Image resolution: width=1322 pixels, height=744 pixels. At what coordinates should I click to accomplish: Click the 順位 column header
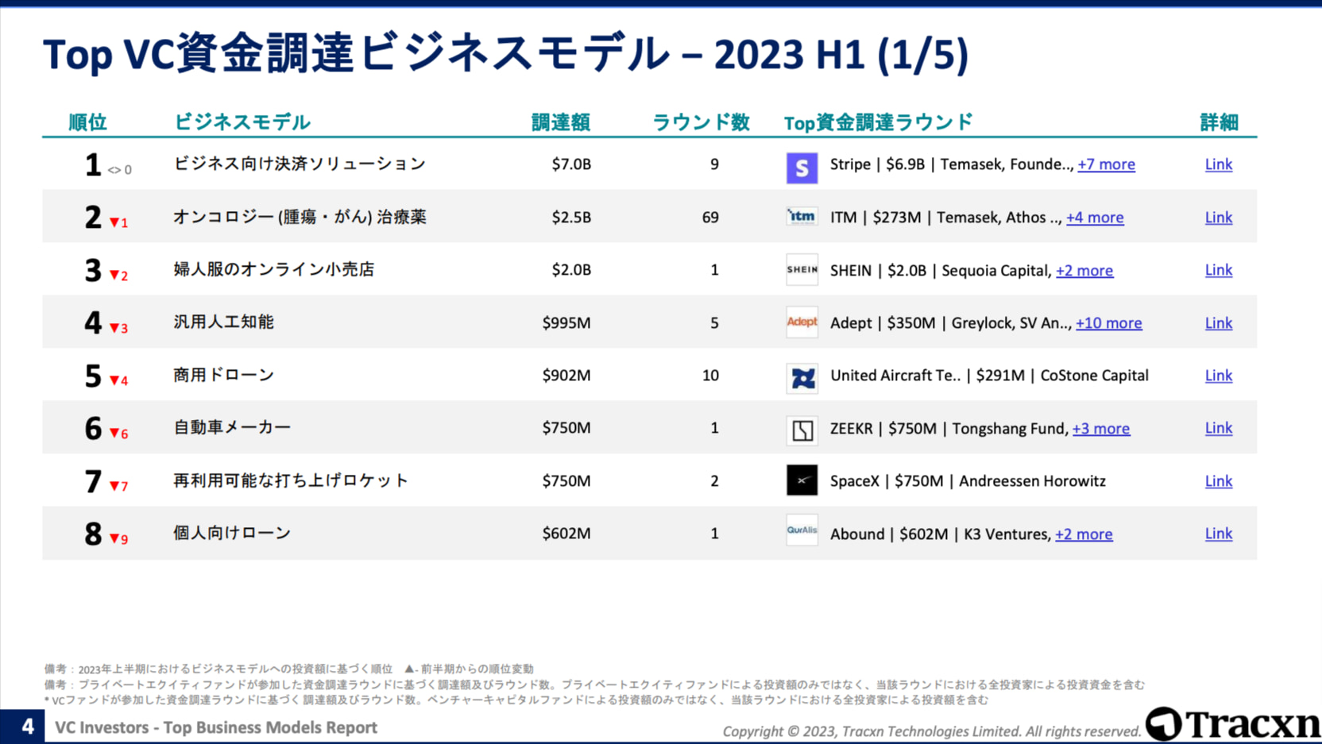[x=87, y=122]
